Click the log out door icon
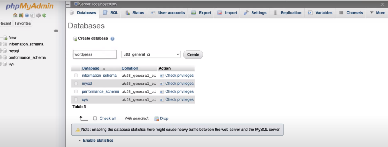The width and height of the screenshot is (388, 147). 21,15
